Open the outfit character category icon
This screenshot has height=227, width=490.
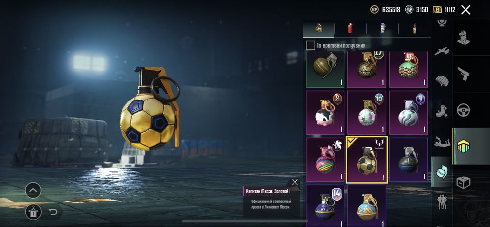tap(463, 38)
